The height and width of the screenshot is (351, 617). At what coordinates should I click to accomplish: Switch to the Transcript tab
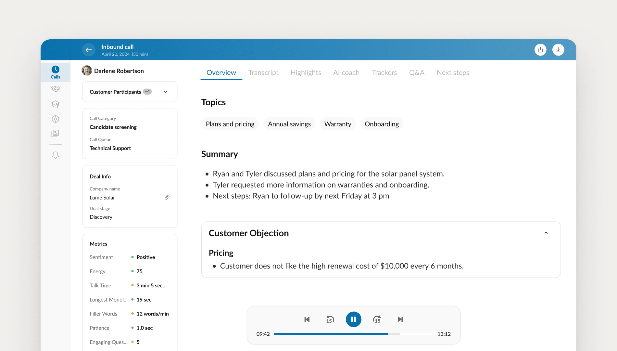263,72
